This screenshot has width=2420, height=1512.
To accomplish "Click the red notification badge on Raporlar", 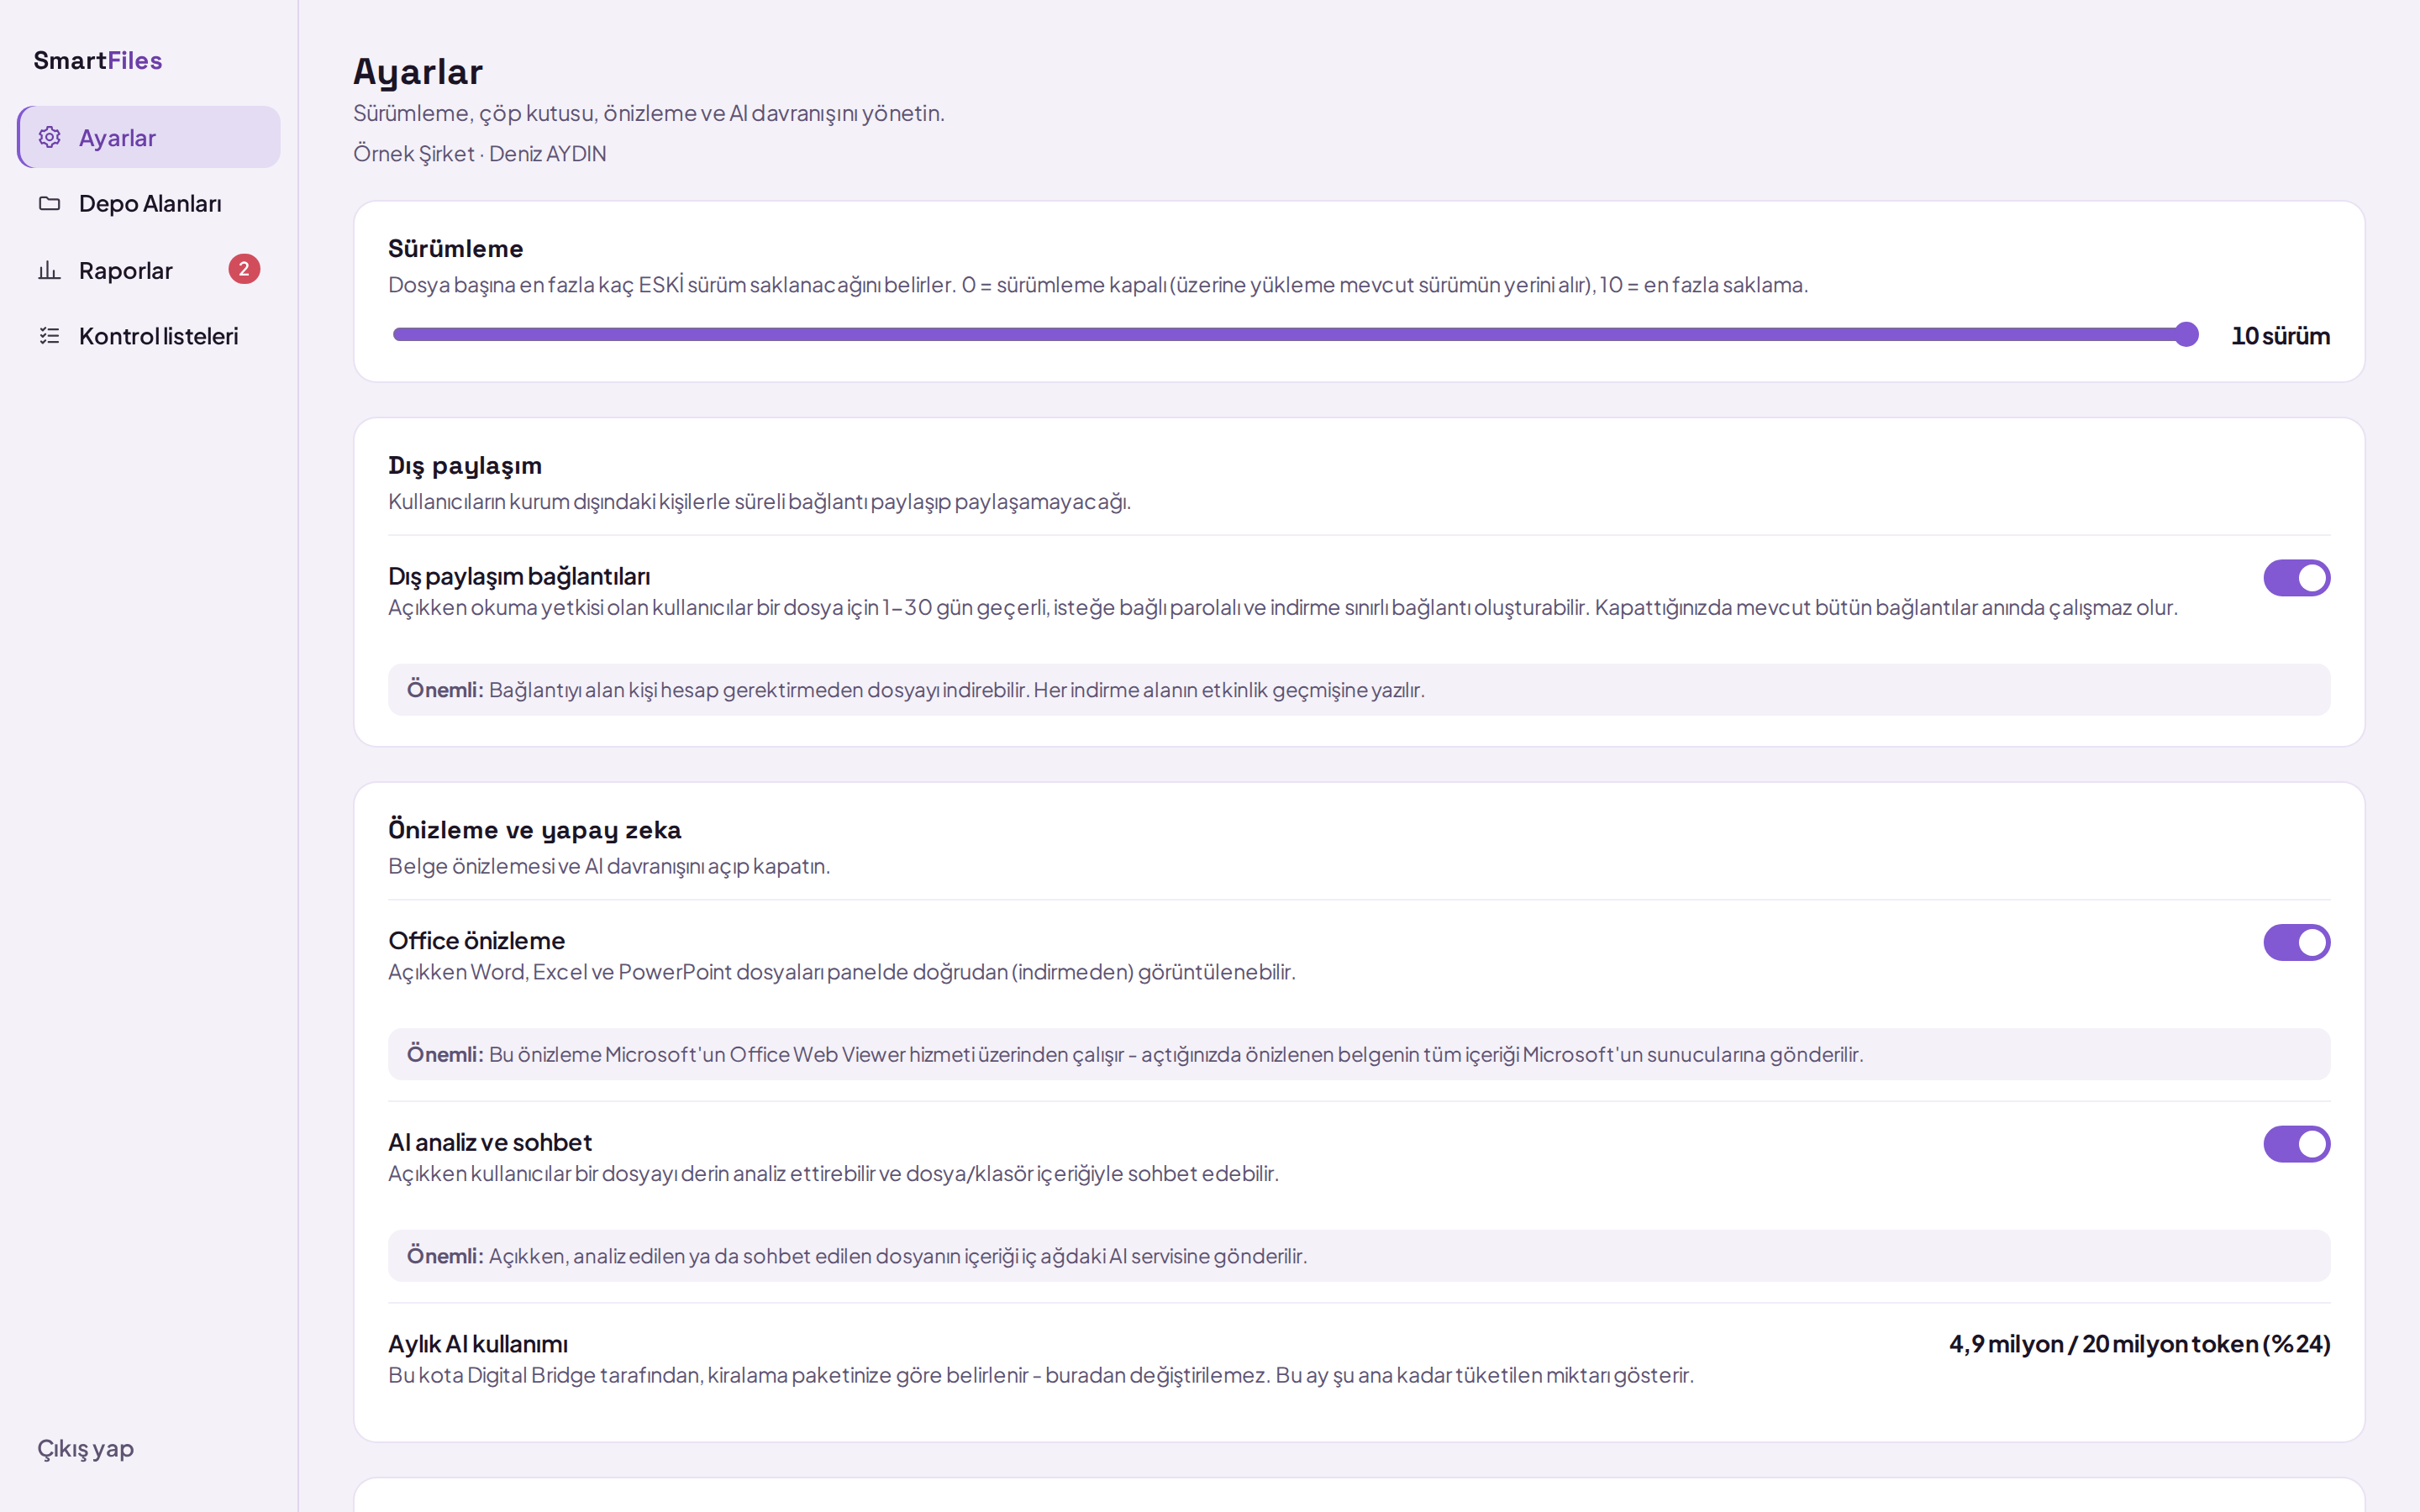I will click(244, 269).
